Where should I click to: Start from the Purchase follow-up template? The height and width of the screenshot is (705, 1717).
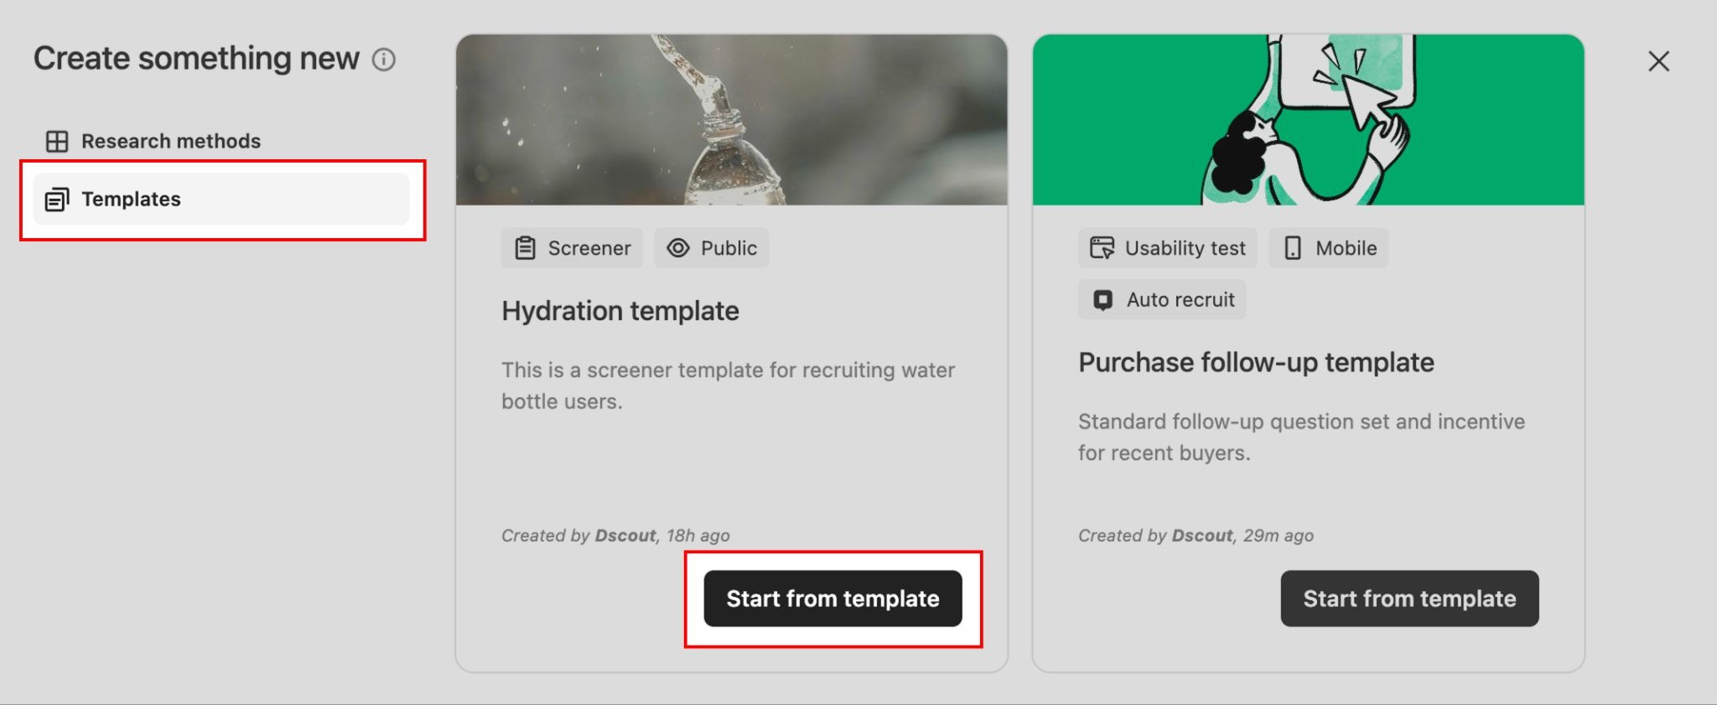coord(1409,599)
